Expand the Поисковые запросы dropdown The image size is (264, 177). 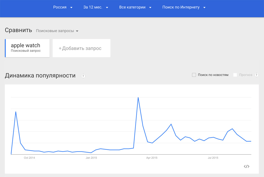tap(57, 31)
